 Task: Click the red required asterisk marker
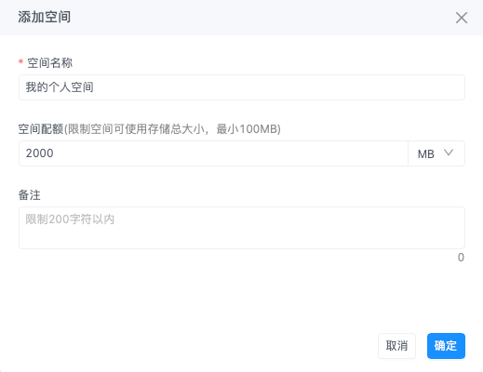[x=20, y=61]
